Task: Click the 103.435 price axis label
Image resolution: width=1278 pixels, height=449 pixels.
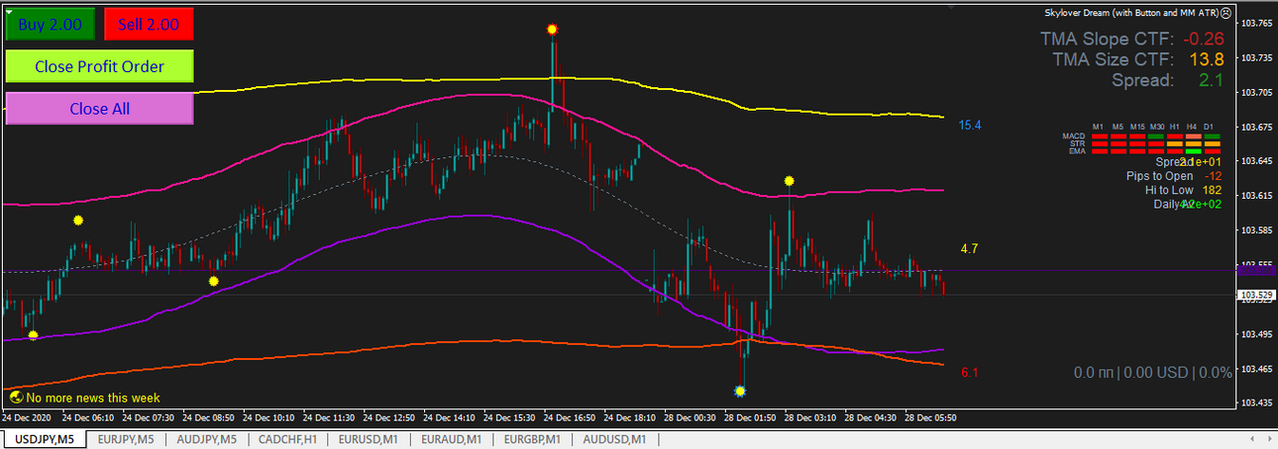Action: pos(1257,404)
